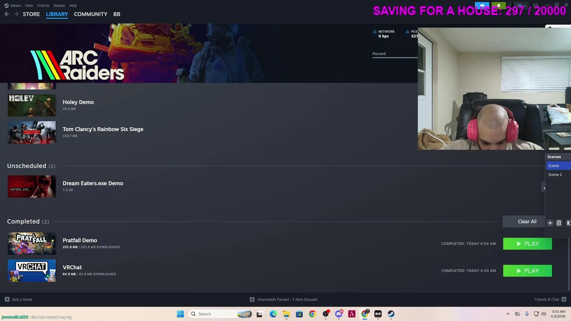Viewport: 571px width, 321px height.
Task: Switch to the STORE tab
Action: 31,14
